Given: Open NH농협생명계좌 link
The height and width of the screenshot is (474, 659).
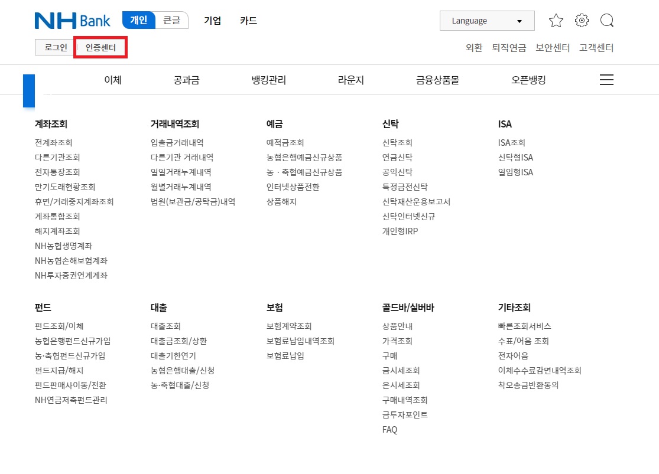Looking at the screenshot, I should [x=63, y=246].
